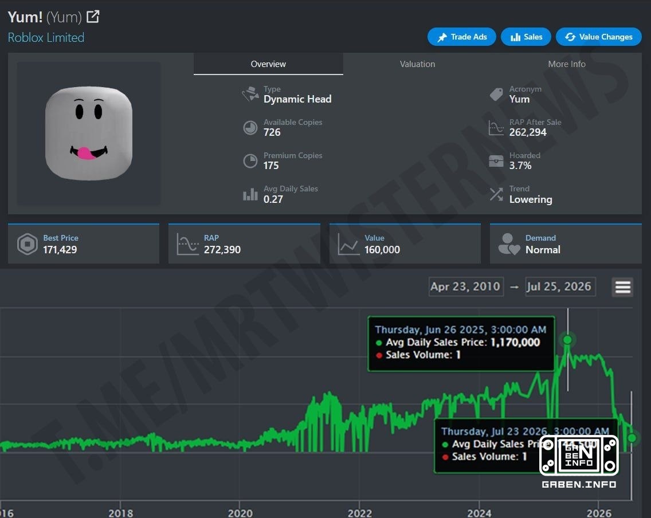This screenshot has width=651, height=518.
Task: Click the RAP After Sale graph icon
Action: 496,127
